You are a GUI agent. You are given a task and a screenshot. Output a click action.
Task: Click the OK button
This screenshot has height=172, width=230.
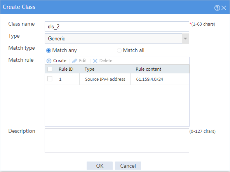(99, 166)
